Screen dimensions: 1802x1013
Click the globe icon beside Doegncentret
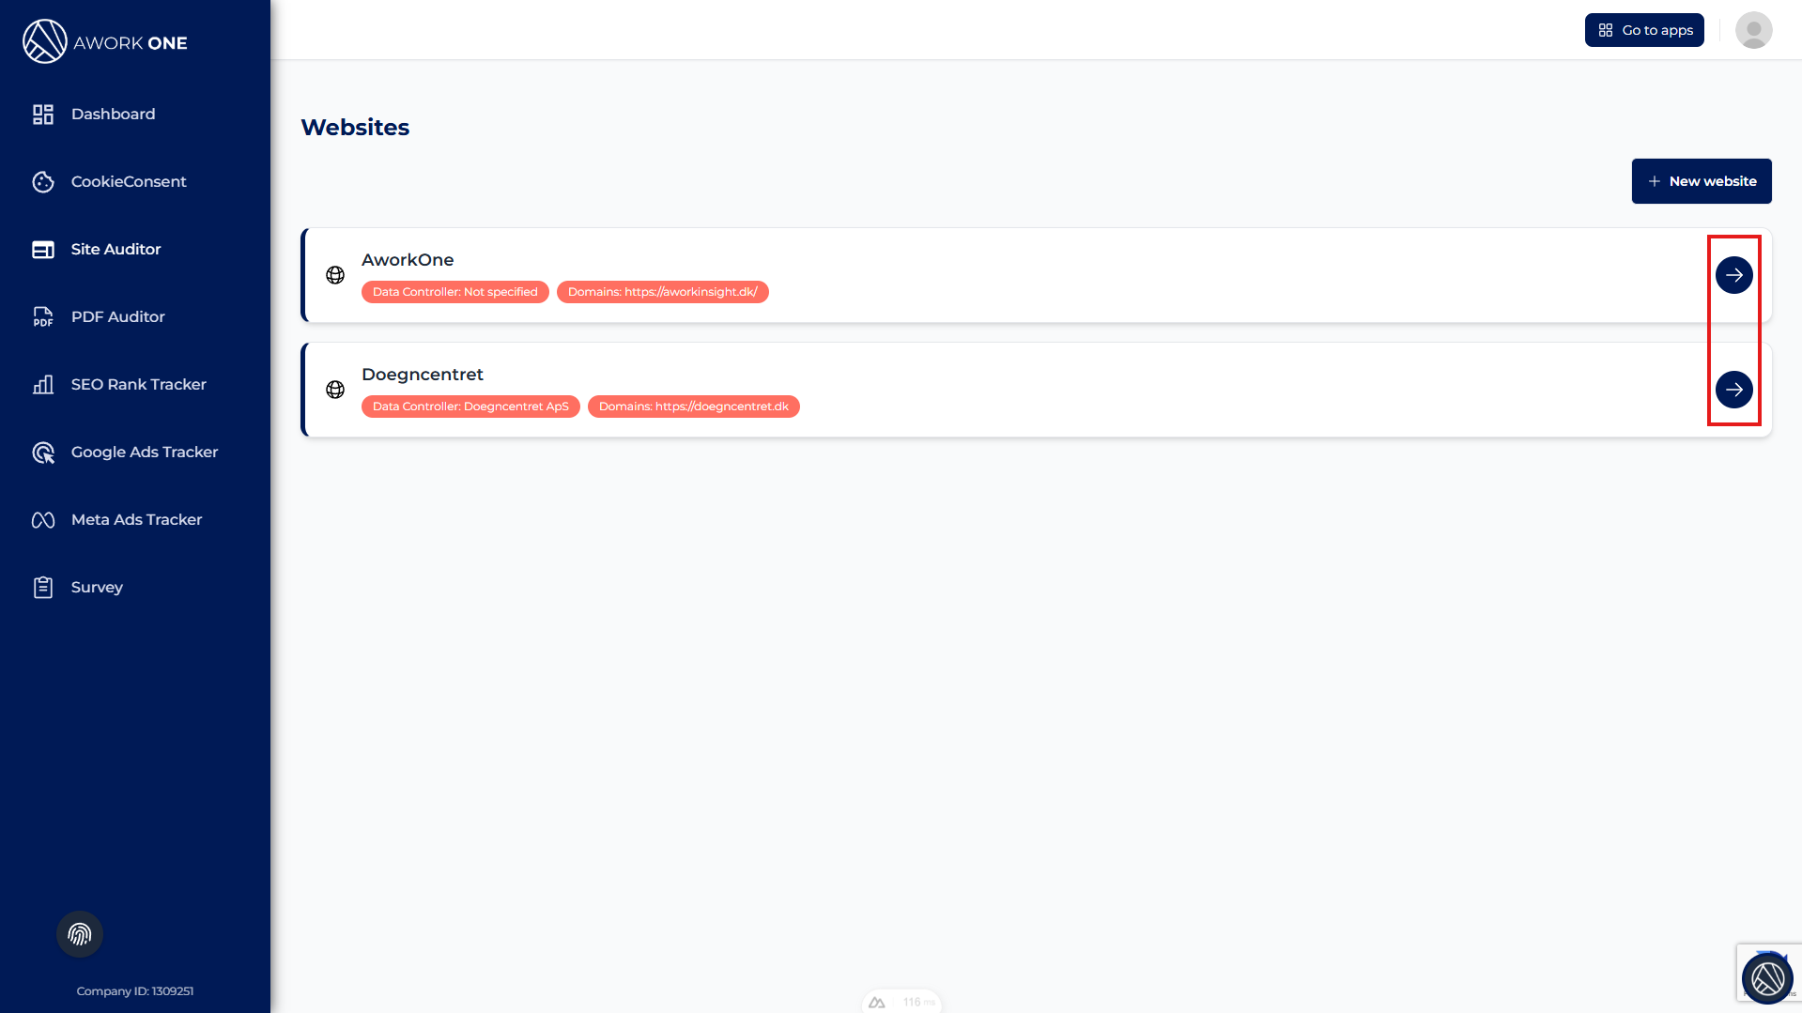pyautogui.click(x=335, y=390)
